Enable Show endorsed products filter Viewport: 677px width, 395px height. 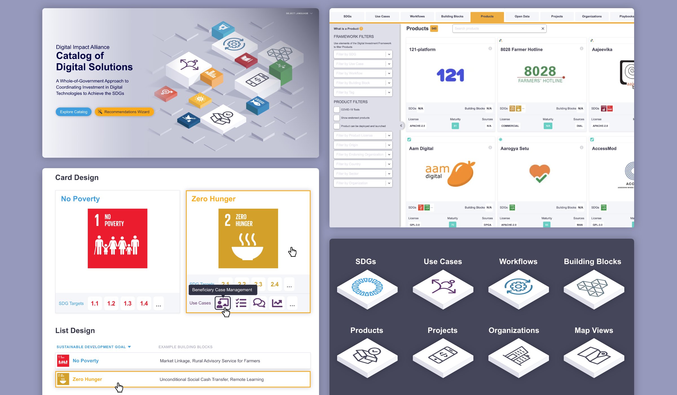pyautogui.click(x=337, y=118)
